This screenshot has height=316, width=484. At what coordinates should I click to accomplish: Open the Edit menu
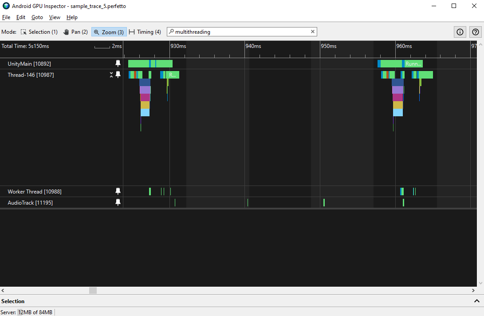[20, 17]
